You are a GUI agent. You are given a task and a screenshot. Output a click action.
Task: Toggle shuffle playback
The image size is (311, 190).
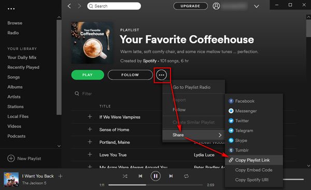(x=125, y=176)
